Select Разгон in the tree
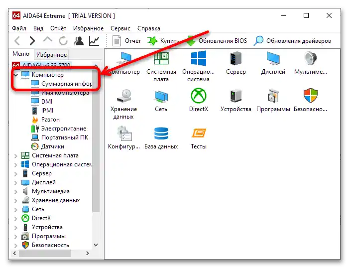The width and height of the screenshot is (349, 268). 45,120
